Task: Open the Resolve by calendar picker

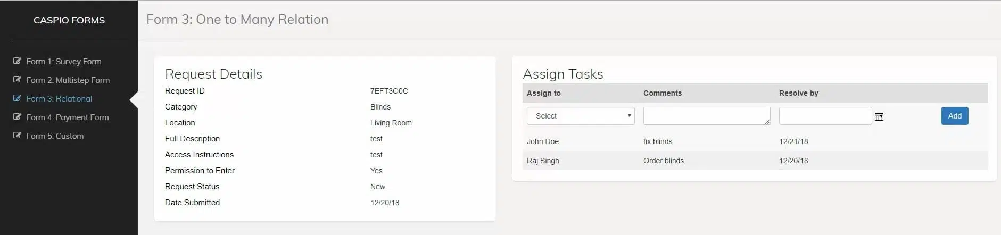Action: tap(879, 116)
